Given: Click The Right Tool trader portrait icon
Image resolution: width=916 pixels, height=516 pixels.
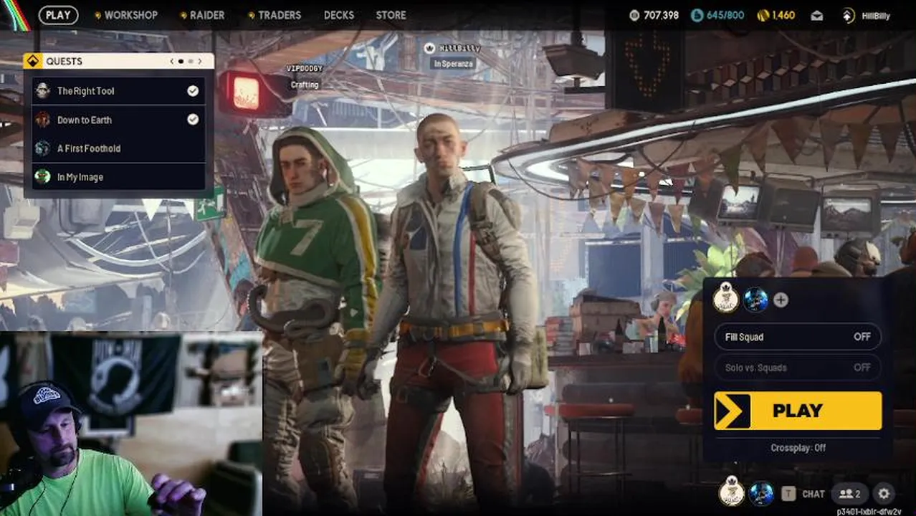Looking at the screenshot, I should point(43,90).
